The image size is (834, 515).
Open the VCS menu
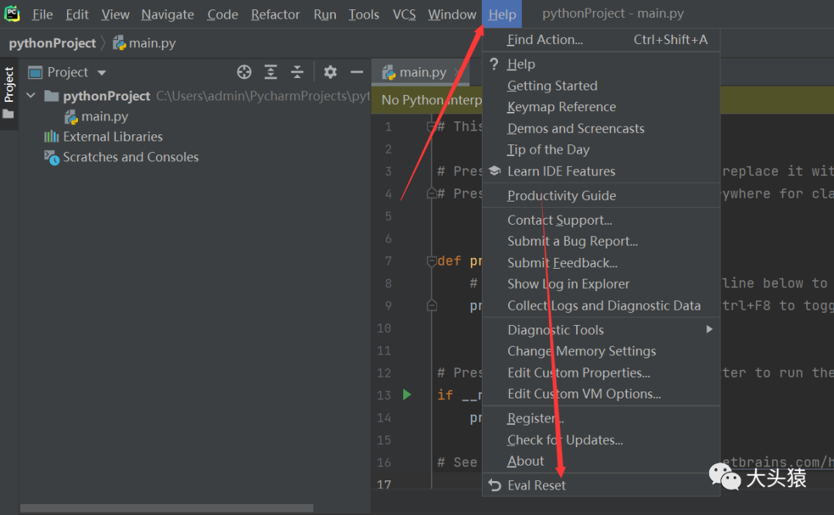tap(404, 15)
